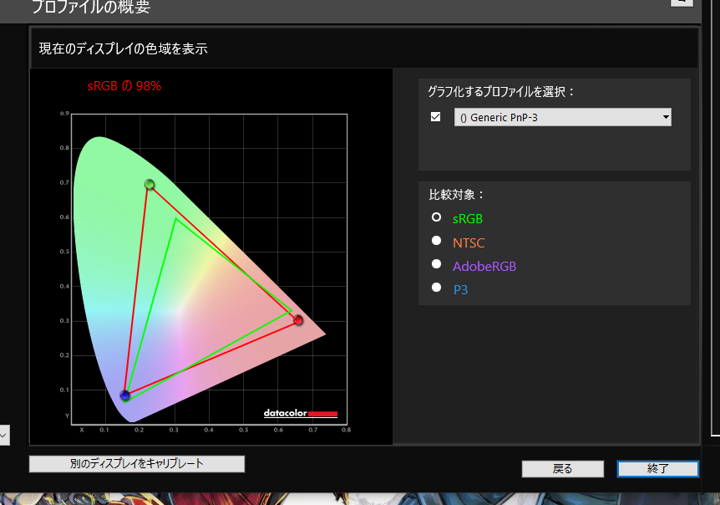Select the P3 comparison radio button

(436, 288)
